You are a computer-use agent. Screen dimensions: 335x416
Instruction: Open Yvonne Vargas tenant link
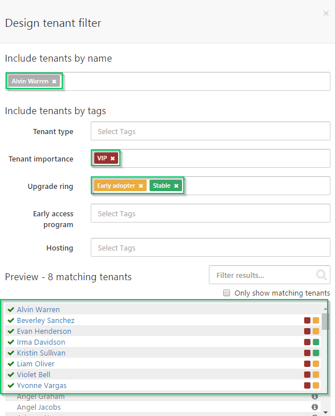[x=42, y=386]
